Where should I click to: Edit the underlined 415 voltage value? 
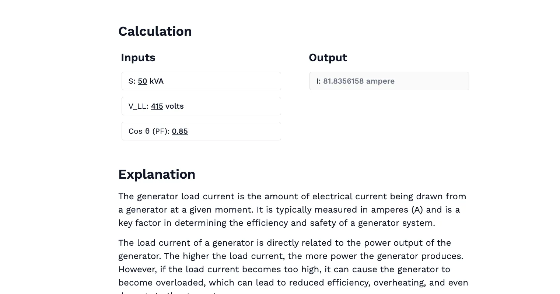pyautogui.click(x=157, y=106)
